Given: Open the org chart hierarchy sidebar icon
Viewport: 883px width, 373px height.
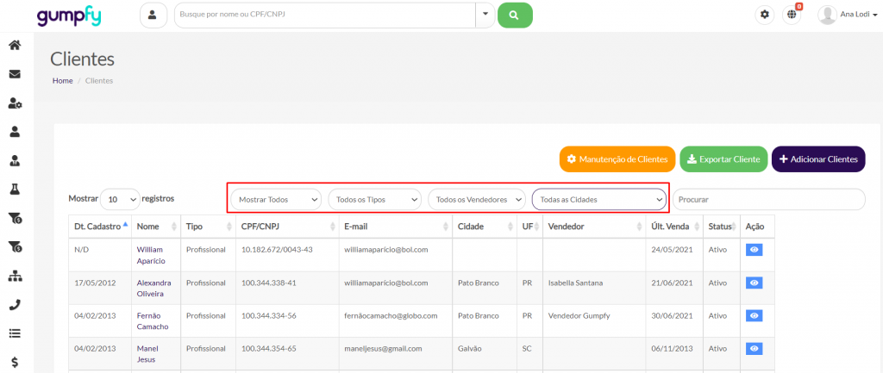Looking at the screenshot, I should [x=15, y=276].
